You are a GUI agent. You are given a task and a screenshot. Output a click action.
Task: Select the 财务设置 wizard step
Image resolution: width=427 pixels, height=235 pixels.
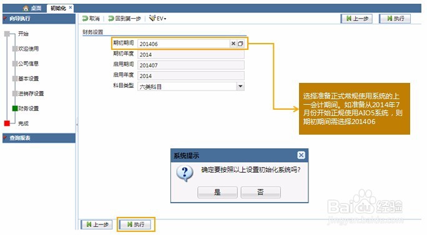[x=28, y=108]
